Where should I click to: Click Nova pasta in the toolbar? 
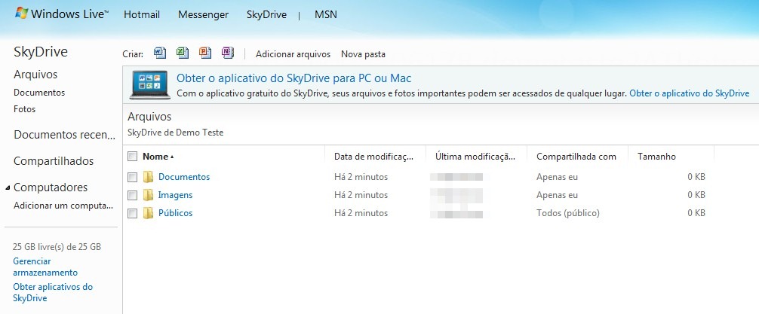pos(363,54)
